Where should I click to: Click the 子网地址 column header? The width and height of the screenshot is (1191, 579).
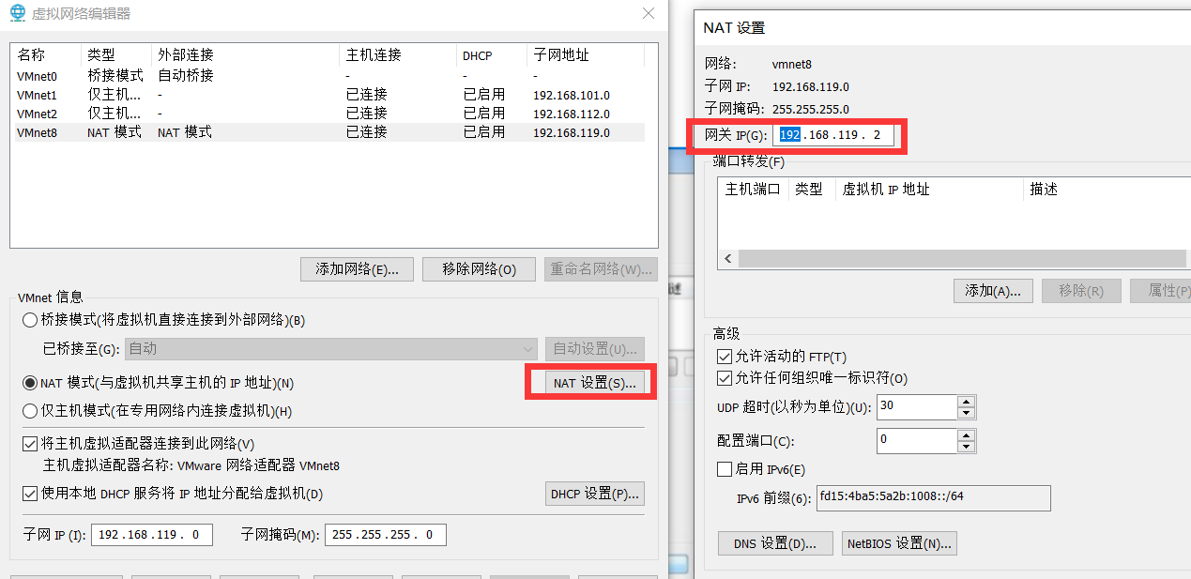[586, 55]
